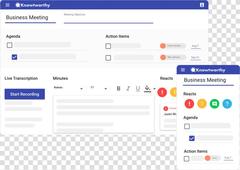Open the Aug 7 due date in mobile panel
This screenshot has height=170, width=240.
click(x=228, y=158)
